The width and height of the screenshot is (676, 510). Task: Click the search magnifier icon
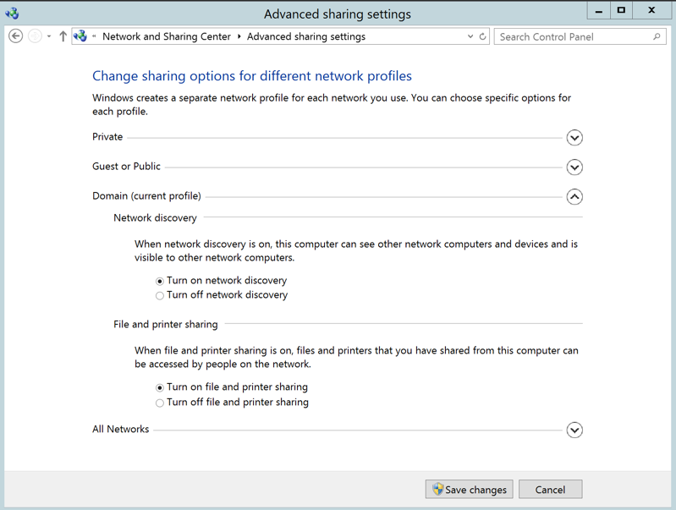click(x=657, y=36)
